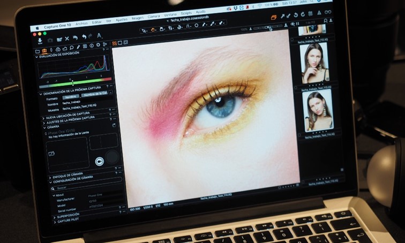Click the Redo arrow icon
Screen dimensions: 405x243
(x=90, y=36)
